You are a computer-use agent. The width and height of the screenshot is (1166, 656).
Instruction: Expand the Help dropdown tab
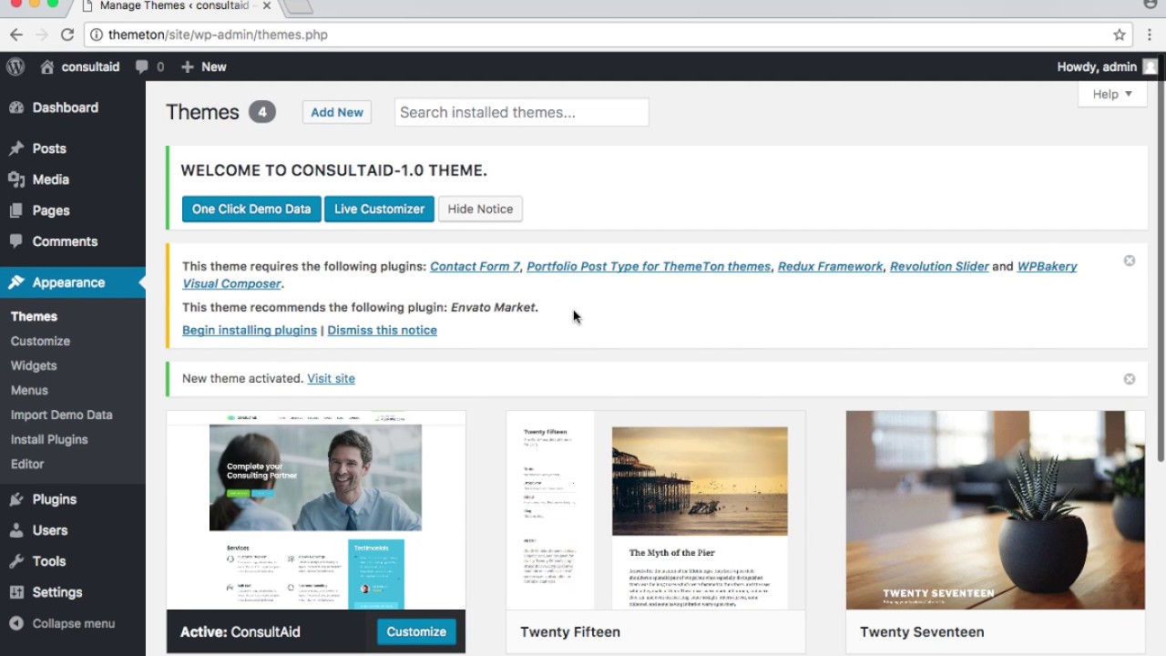[x=1112, y=94]
